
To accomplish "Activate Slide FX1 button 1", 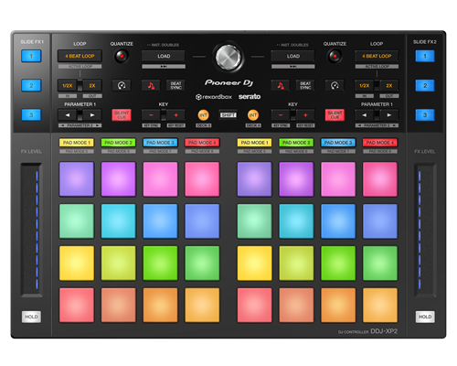I will tap(31, 56).
